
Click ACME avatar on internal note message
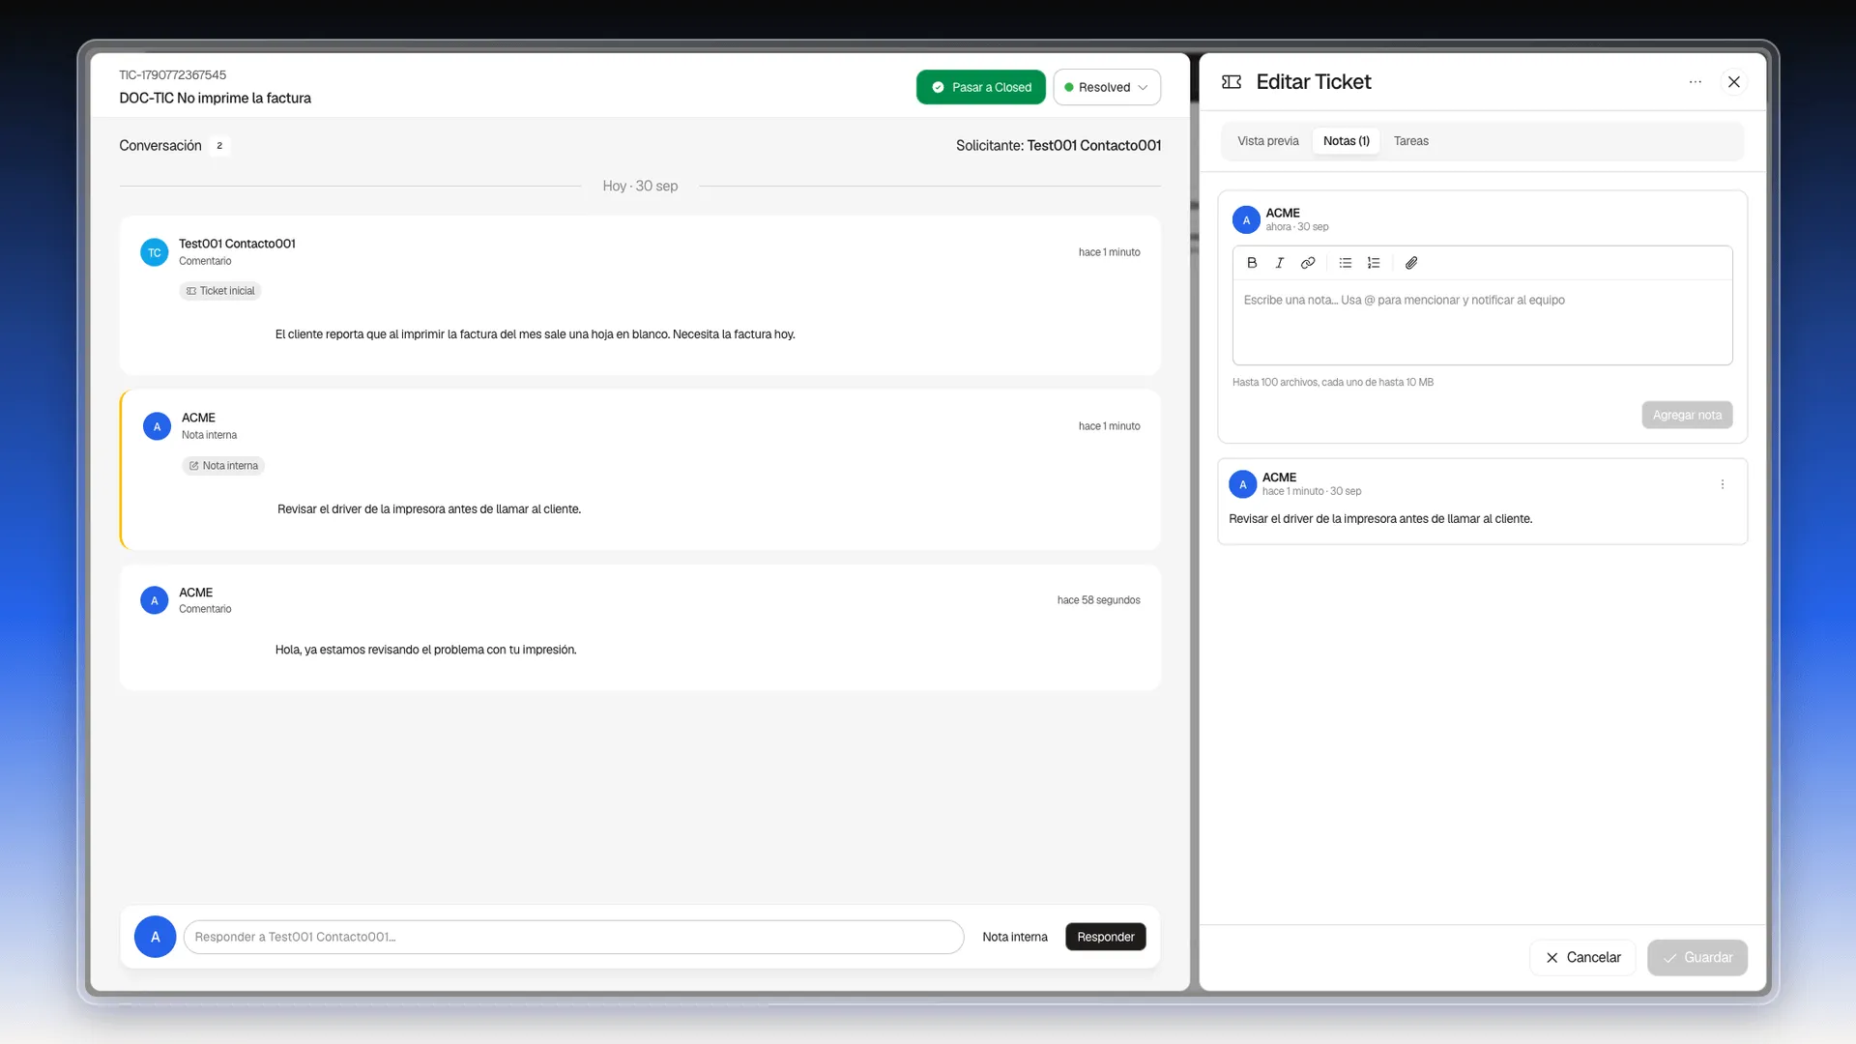[x=157, y=426]
